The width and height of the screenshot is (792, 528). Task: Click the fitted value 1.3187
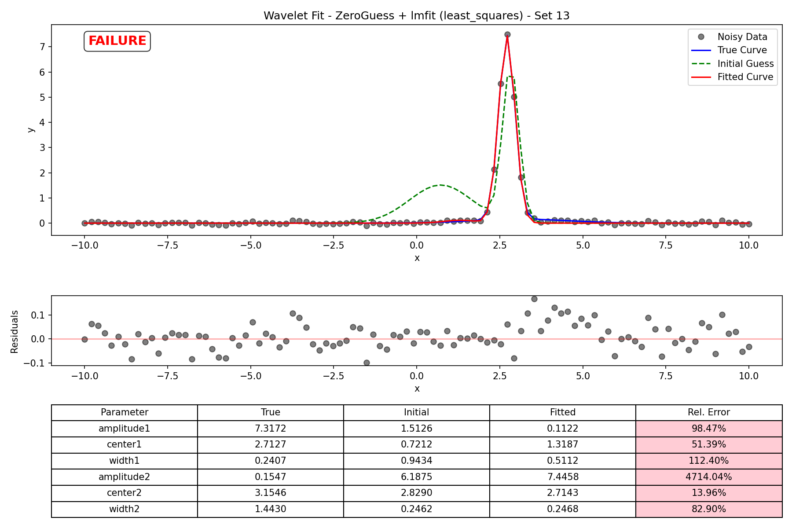click(x=563, y=444)
